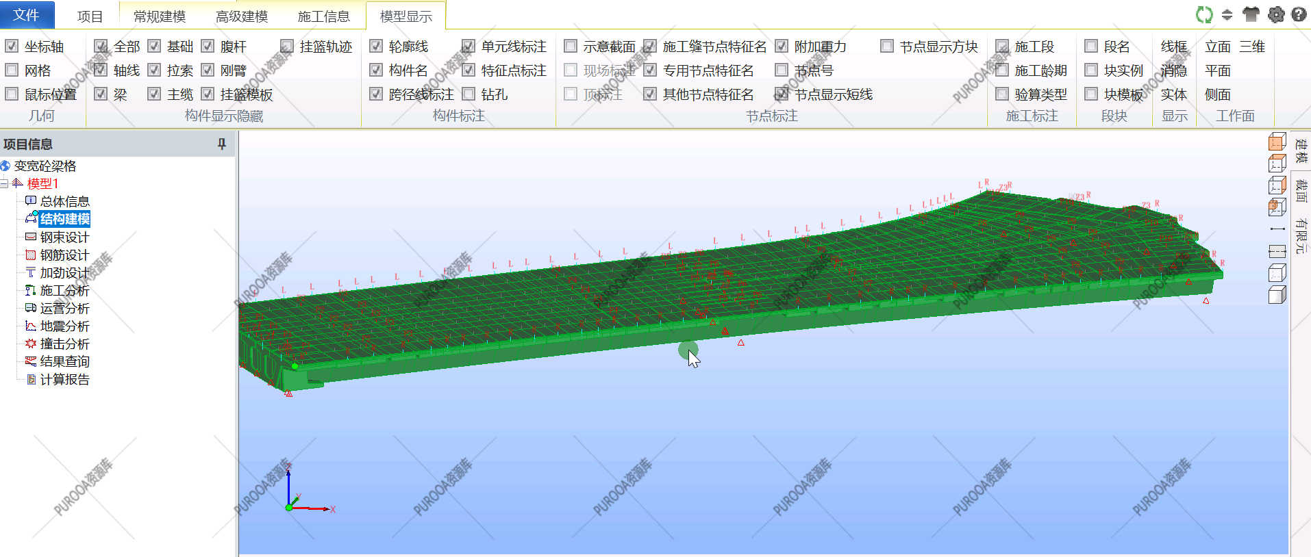Click the small nested-cube view icon

[x=1277, y=207]
